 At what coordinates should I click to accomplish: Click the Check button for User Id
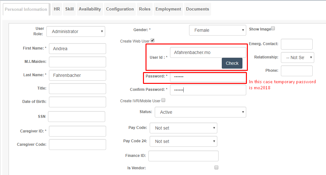click(x=232, y=63)
